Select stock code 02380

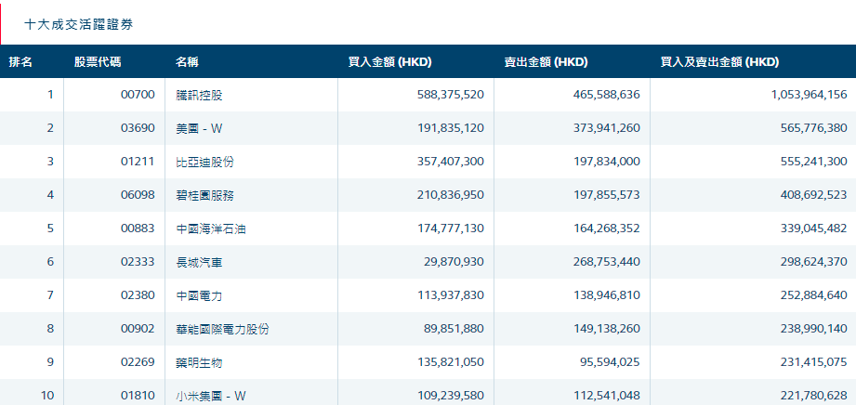click(x=138, y=295)
